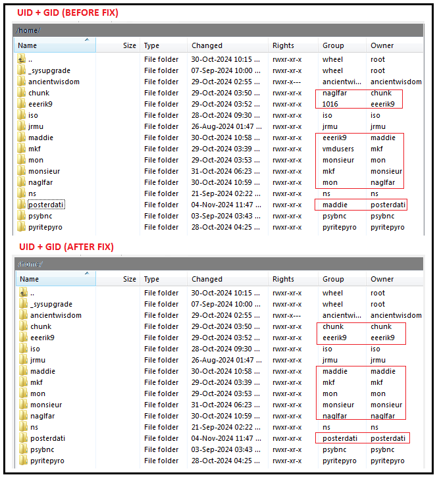Sort by Changed column in top panel

[207, 45]
